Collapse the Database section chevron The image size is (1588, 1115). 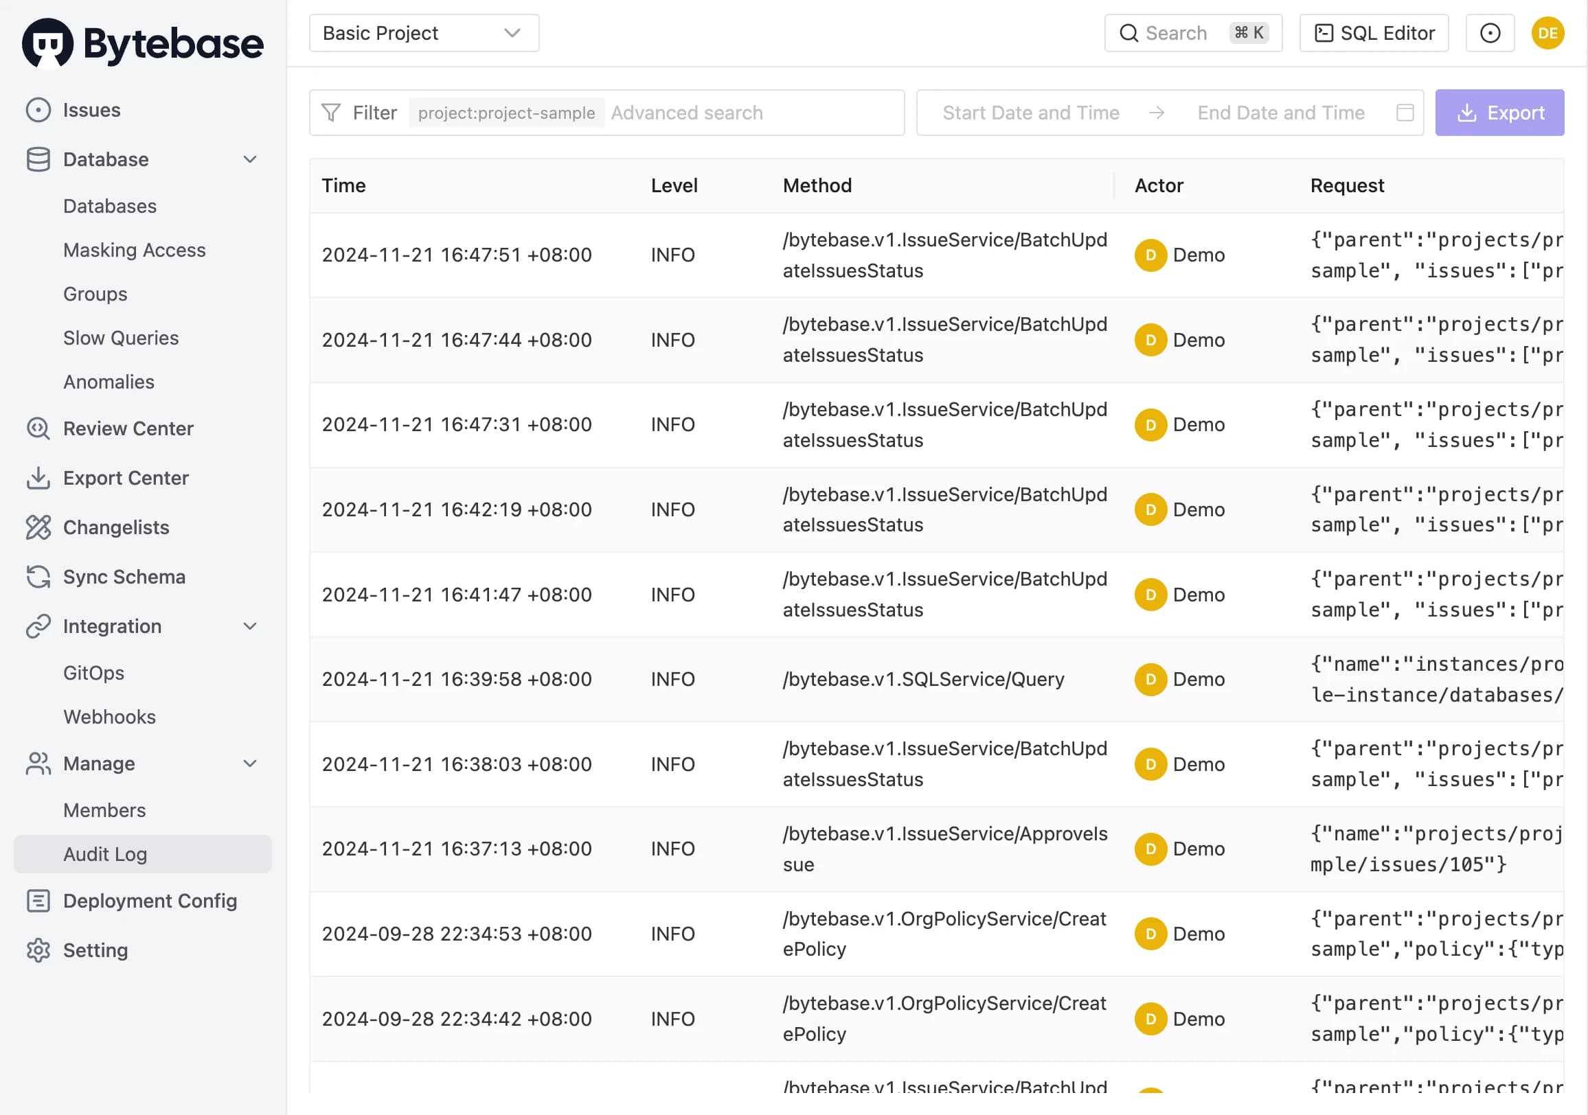pos(250,159)
